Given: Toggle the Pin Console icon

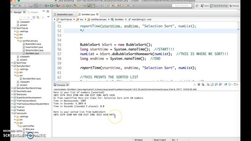Looking at the screenshot, I should (226, 85).
